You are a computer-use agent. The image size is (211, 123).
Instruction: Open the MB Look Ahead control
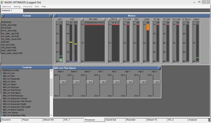click(10, 113)
